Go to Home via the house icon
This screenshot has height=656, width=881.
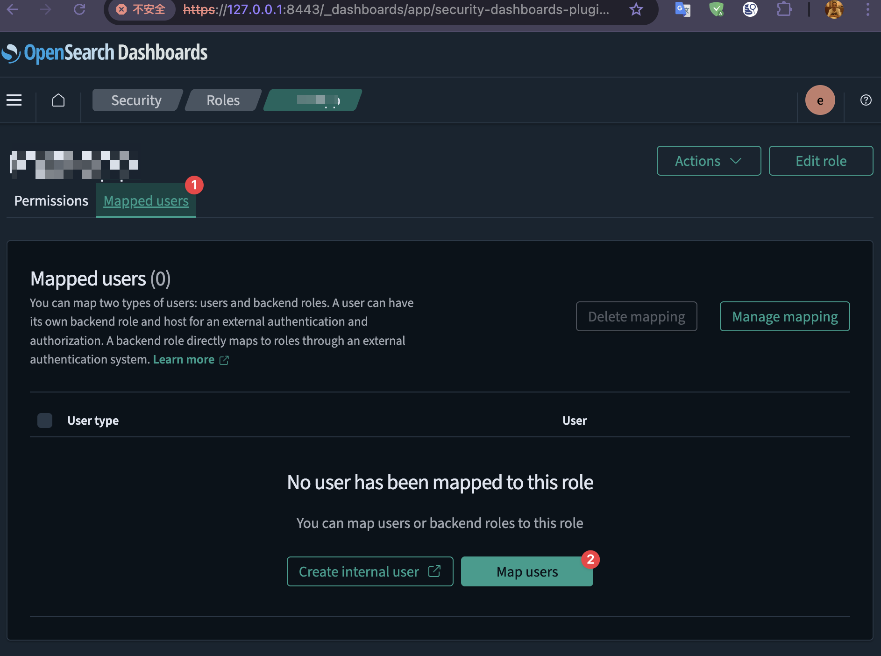58,100
